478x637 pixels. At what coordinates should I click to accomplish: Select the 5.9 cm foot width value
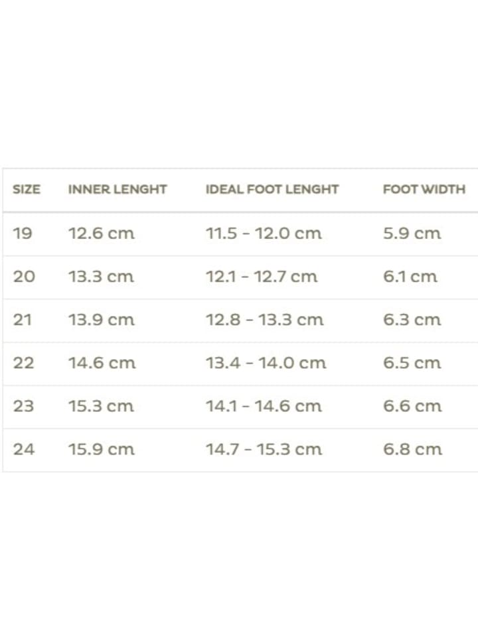(x=412, y=234)
